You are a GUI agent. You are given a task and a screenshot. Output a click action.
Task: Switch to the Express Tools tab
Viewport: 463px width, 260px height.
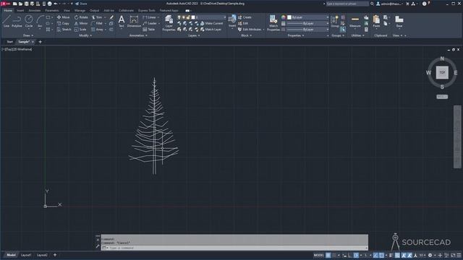[x=146, y=10]
